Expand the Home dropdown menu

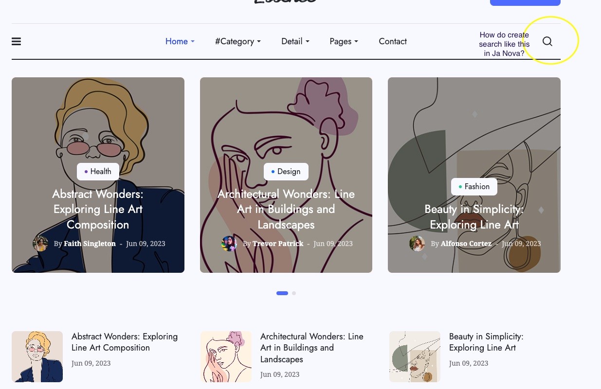pos(180,41)
